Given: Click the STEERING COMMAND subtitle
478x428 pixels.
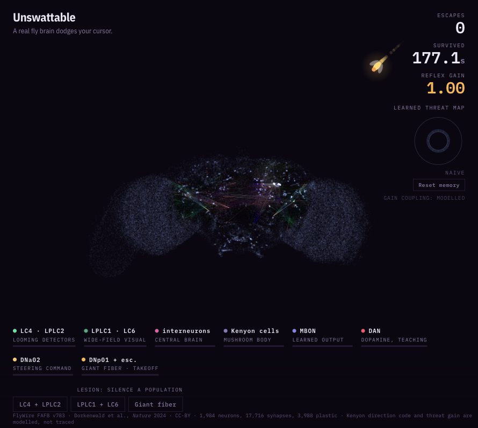Looking at the screenshot, I should tap(42, 368).
